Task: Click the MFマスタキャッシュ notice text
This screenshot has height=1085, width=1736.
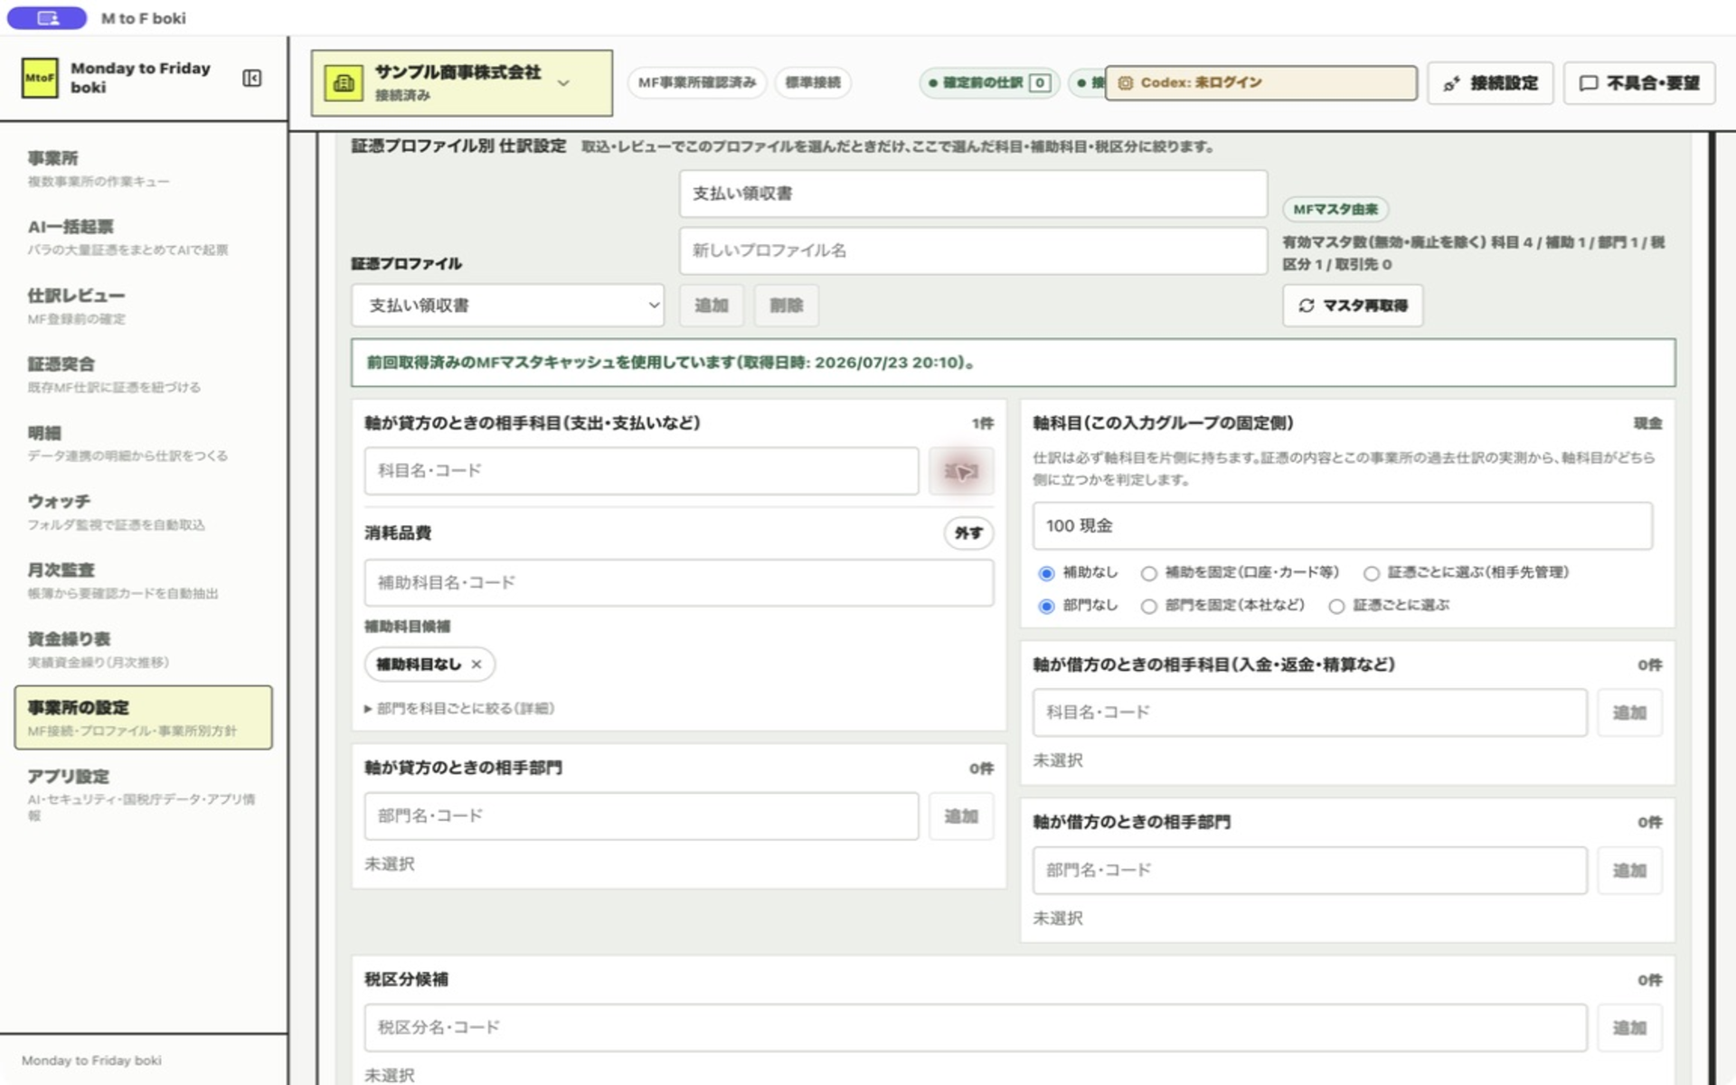Action: tap(672, 363)
